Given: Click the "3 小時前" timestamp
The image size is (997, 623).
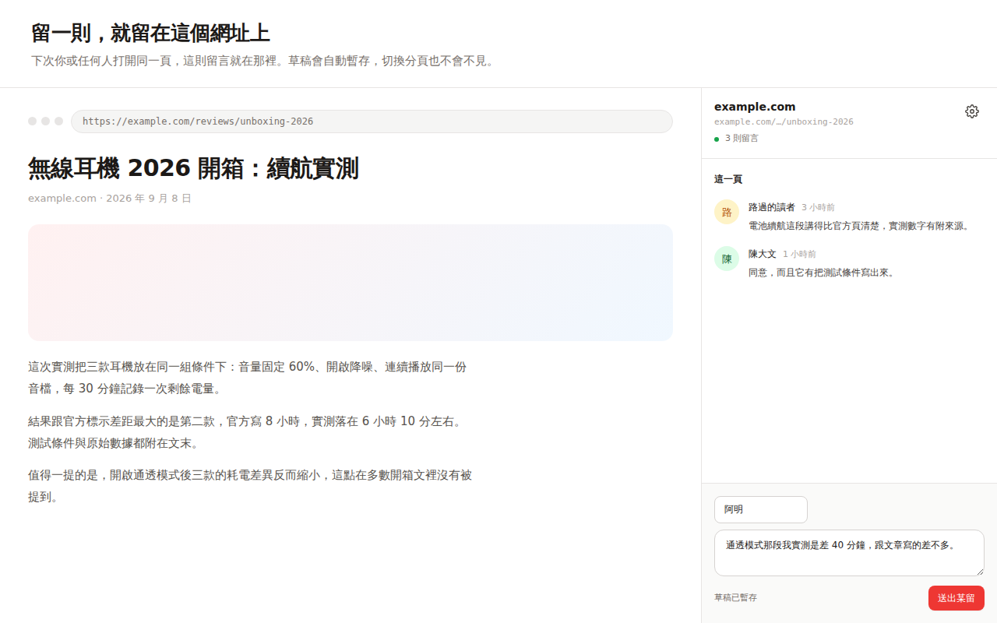Looking at the screenshot, I should (x=818, y=208).
